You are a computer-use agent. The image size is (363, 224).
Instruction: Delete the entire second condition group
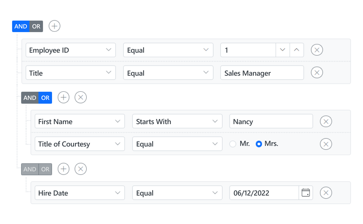[80, 97]
